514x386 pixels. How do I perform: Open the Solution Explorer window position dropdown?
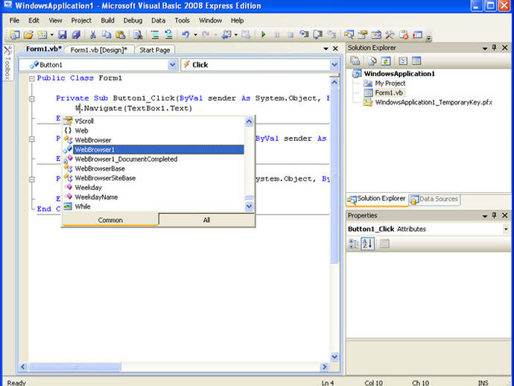[x=485, y=48]
